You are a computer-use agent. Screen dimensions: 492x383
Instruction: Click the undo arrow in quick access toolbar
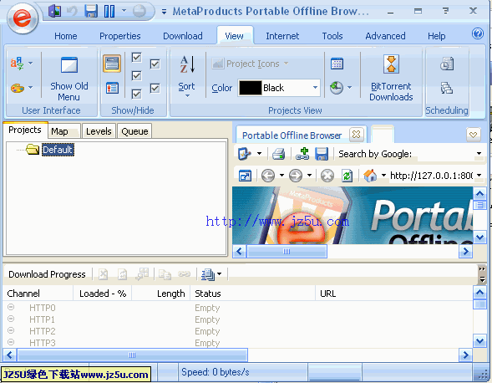(72, 12)
